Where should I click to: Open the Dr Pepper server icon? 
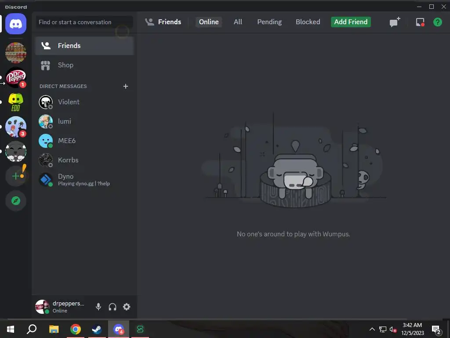coord(16,77)
